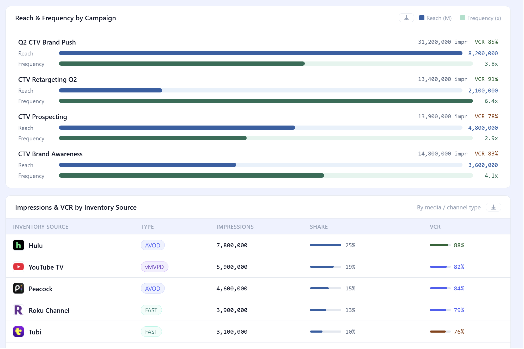
Task: Open the Peacock row name
Action: click(x=41, y=289)
